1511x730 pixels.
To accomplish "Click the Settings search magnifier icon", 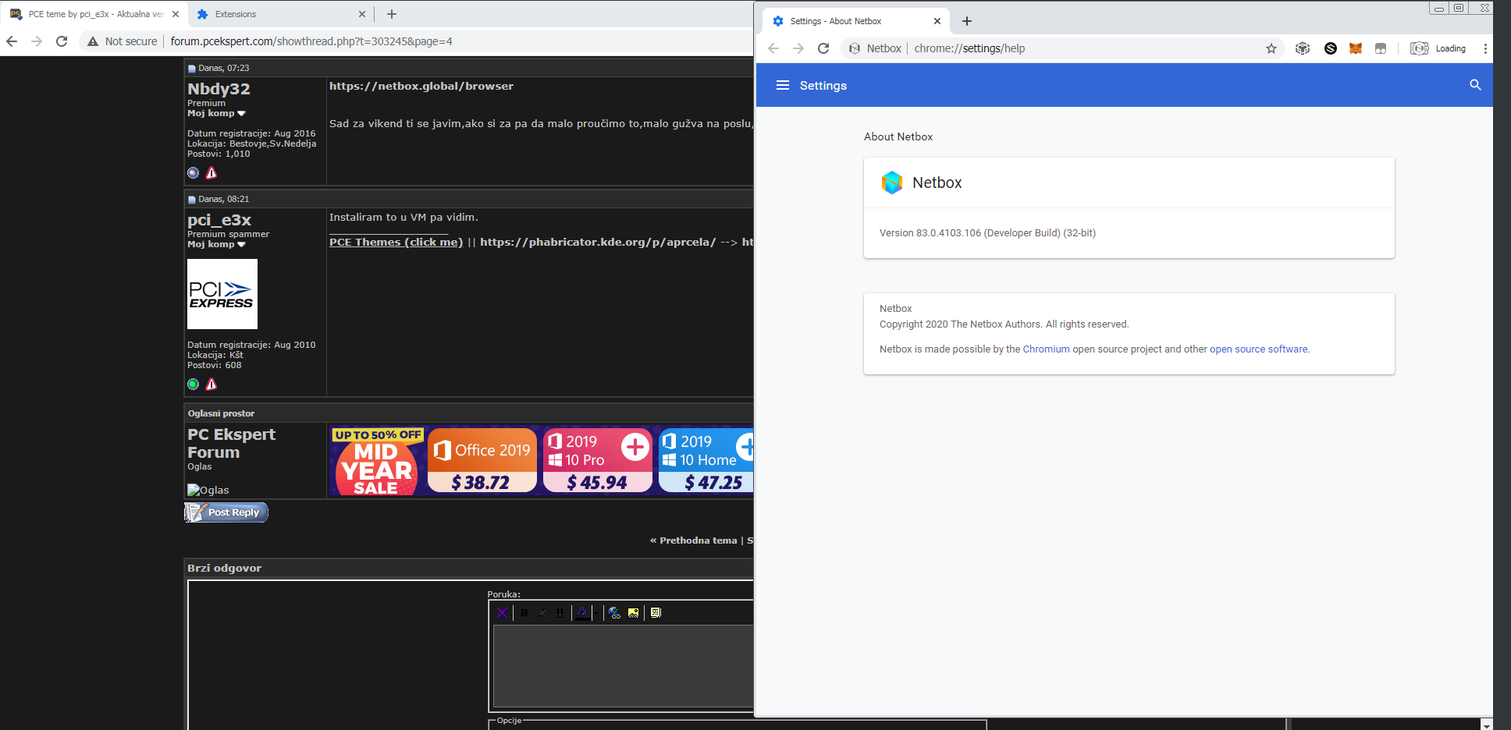I will click(1475, 85).
